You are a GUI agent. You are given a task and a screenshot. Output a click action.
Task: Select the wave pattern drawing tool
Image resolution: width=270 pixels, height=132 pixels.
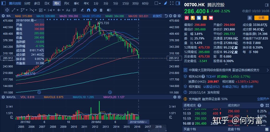[x=32, y=10]
